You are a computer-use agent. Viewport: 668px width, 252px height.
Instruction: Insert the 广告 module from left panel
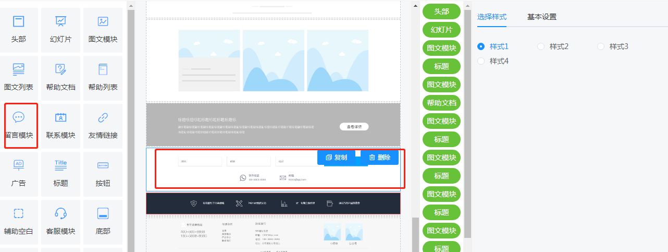click(x=19, y=165)
